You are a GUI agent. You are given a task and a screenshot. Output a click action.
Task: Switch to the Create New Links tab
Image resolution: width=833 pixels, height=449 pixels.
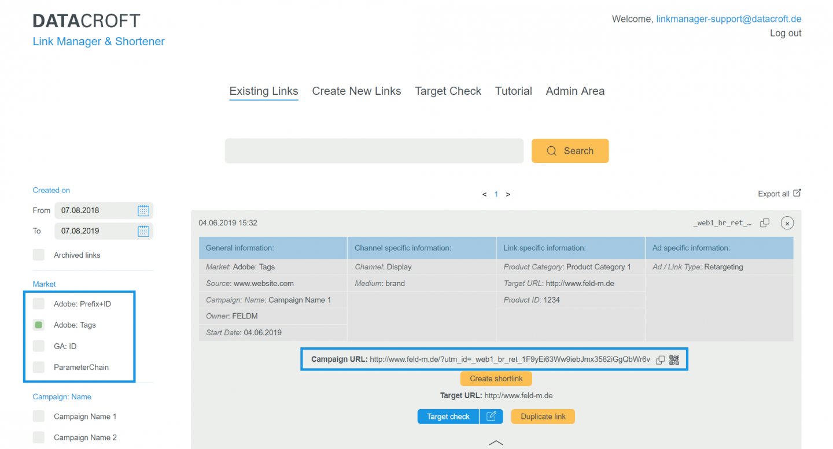point(356,91)
